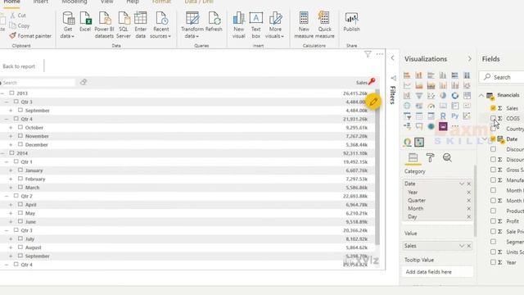
Task: Check the Gross Sales field checkbox
Action: click(493, 170)
